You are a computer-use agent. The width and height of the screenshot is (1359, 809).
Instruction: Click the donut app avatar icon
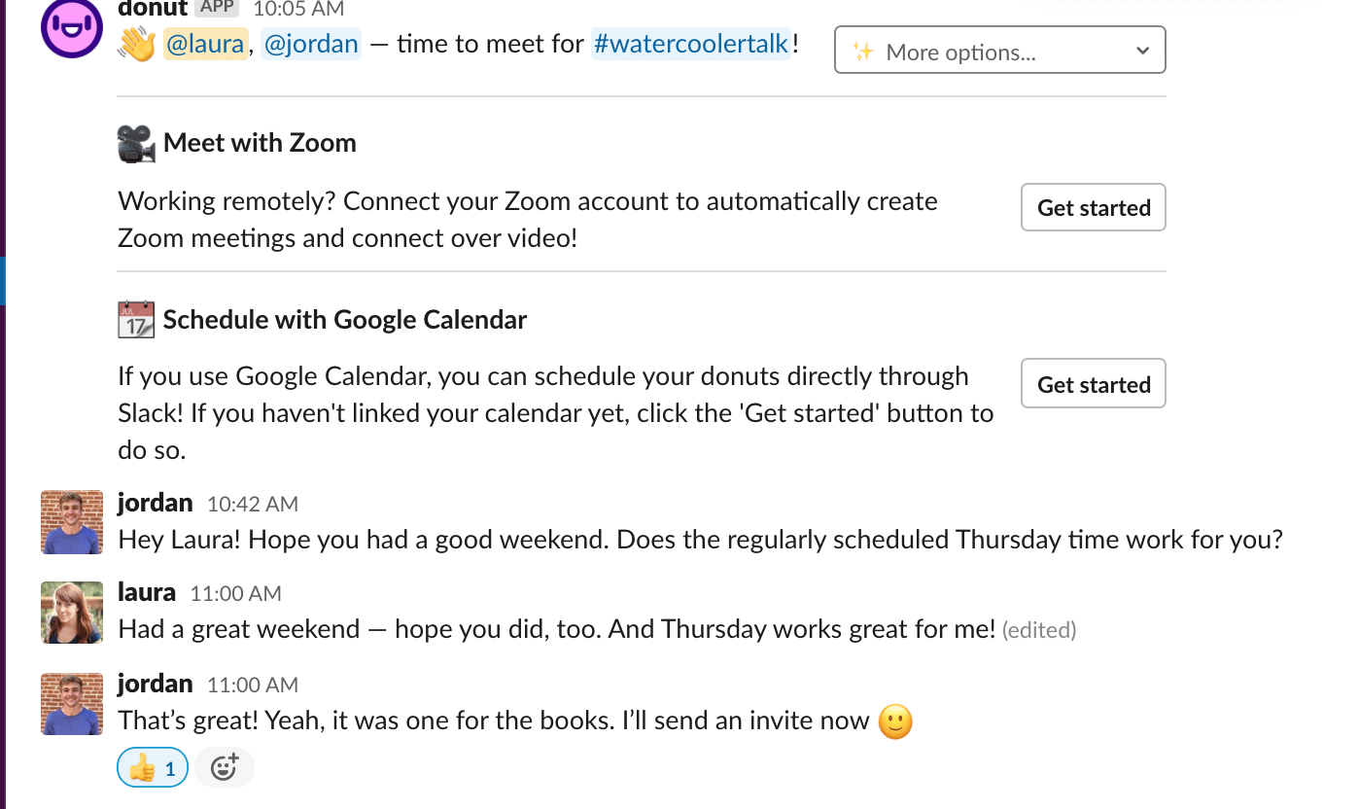pyautogui.click(x=72, y=28)
